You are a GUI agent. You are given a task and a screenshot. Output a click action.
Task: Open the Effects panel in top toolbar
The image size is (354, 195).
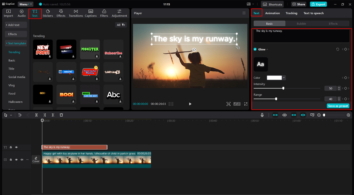click(61, 13)
